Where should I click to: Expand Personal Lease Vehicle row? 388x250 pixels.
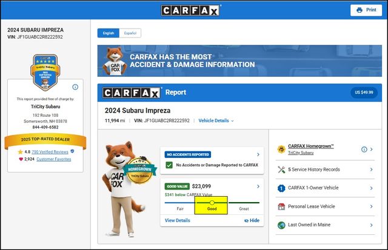(325, 206)
